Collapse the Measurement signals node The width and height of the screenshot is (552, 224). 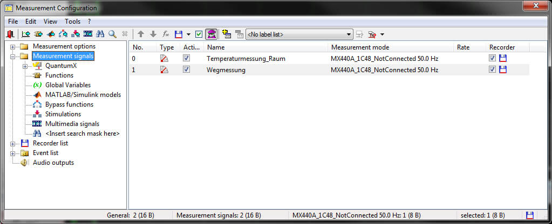coord(13,56)
